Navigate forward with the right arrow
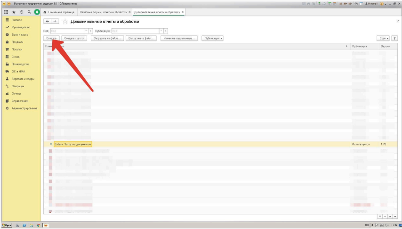This screenshot has height=229, width=402. 55,21
